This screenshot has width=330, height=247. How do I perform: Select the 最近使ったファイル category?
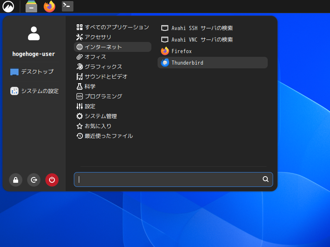pos(113,136)
